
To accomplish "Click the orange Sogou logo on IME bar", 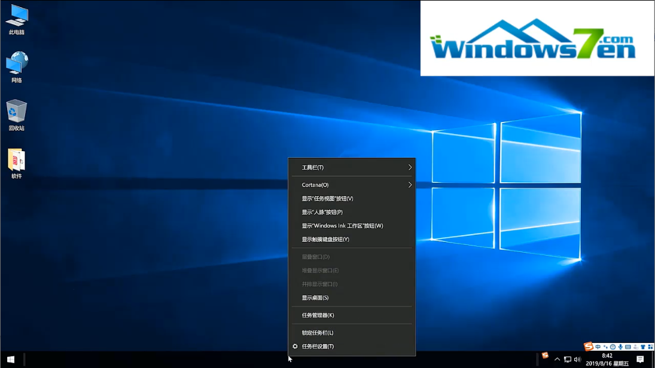I will point(589,346).
